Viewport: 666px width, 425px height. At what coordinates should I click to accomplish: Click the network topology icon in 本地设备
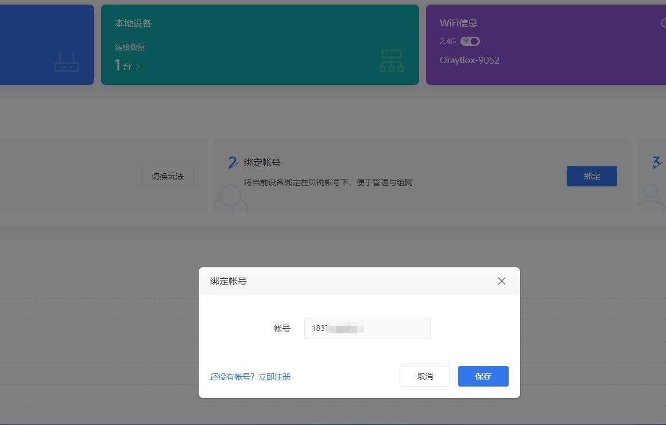pyautogui.click(x=391, y=61)
